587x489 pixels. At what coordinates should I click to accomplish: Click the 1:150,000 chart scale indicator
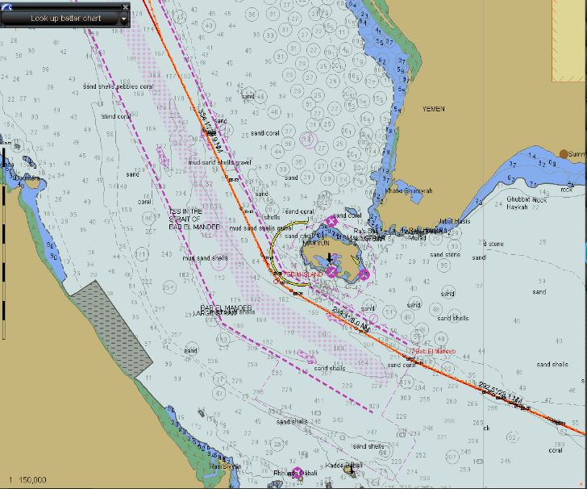[x=27, y=480]
